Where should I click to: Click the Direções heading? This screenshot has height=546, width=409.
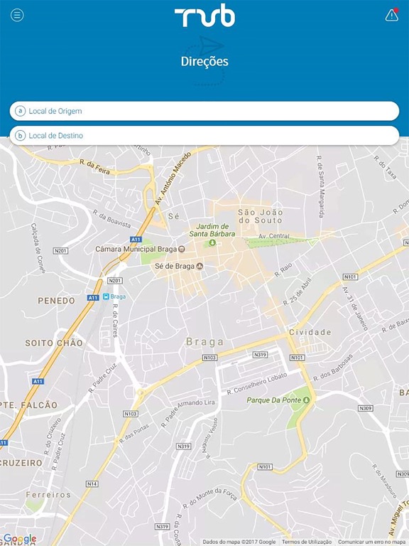[x=204, y=61]
